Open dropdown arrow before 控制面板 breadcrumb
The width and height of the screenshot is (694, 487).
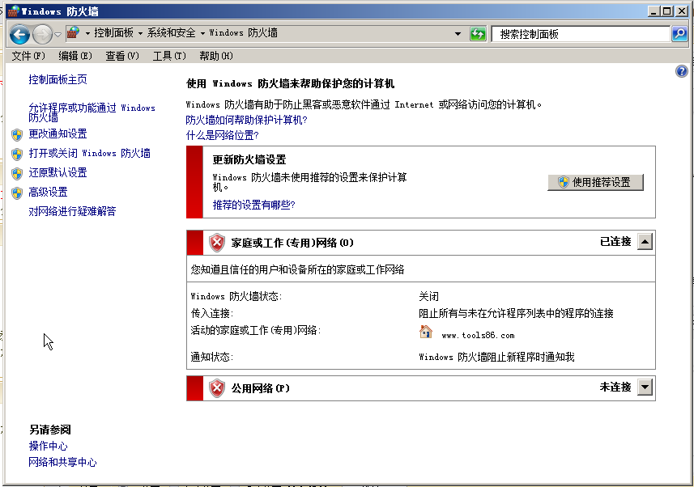(87, 33)
